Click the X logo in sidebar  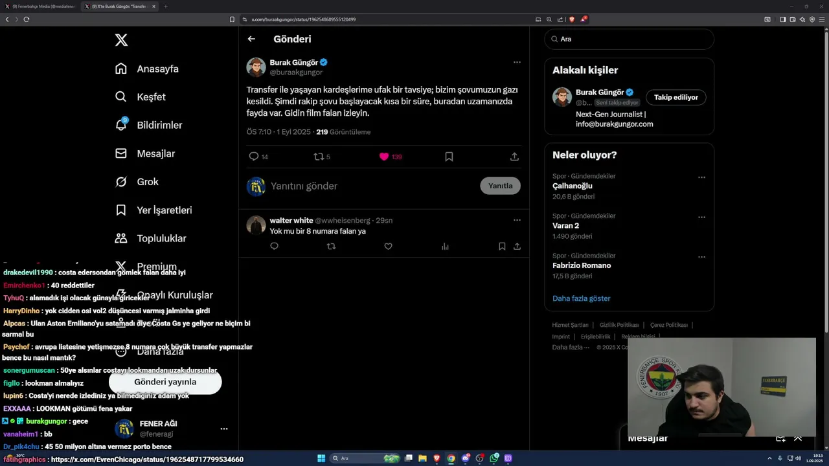tap(121, 40)
